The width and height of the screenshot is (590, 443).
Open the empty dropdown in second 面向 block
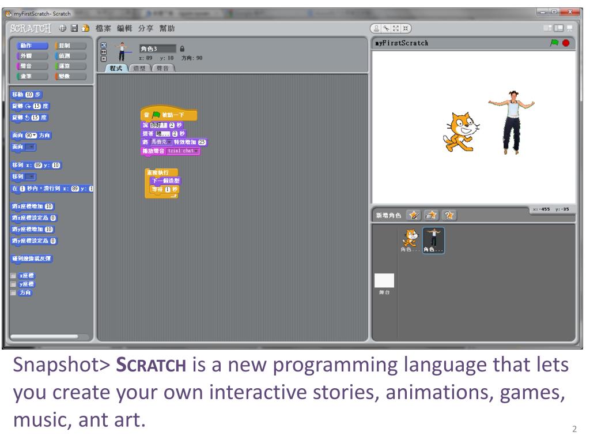point(30,147)
